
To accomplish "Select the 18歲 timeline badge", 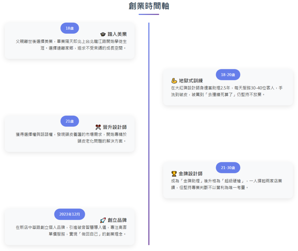I will [70, 28].
